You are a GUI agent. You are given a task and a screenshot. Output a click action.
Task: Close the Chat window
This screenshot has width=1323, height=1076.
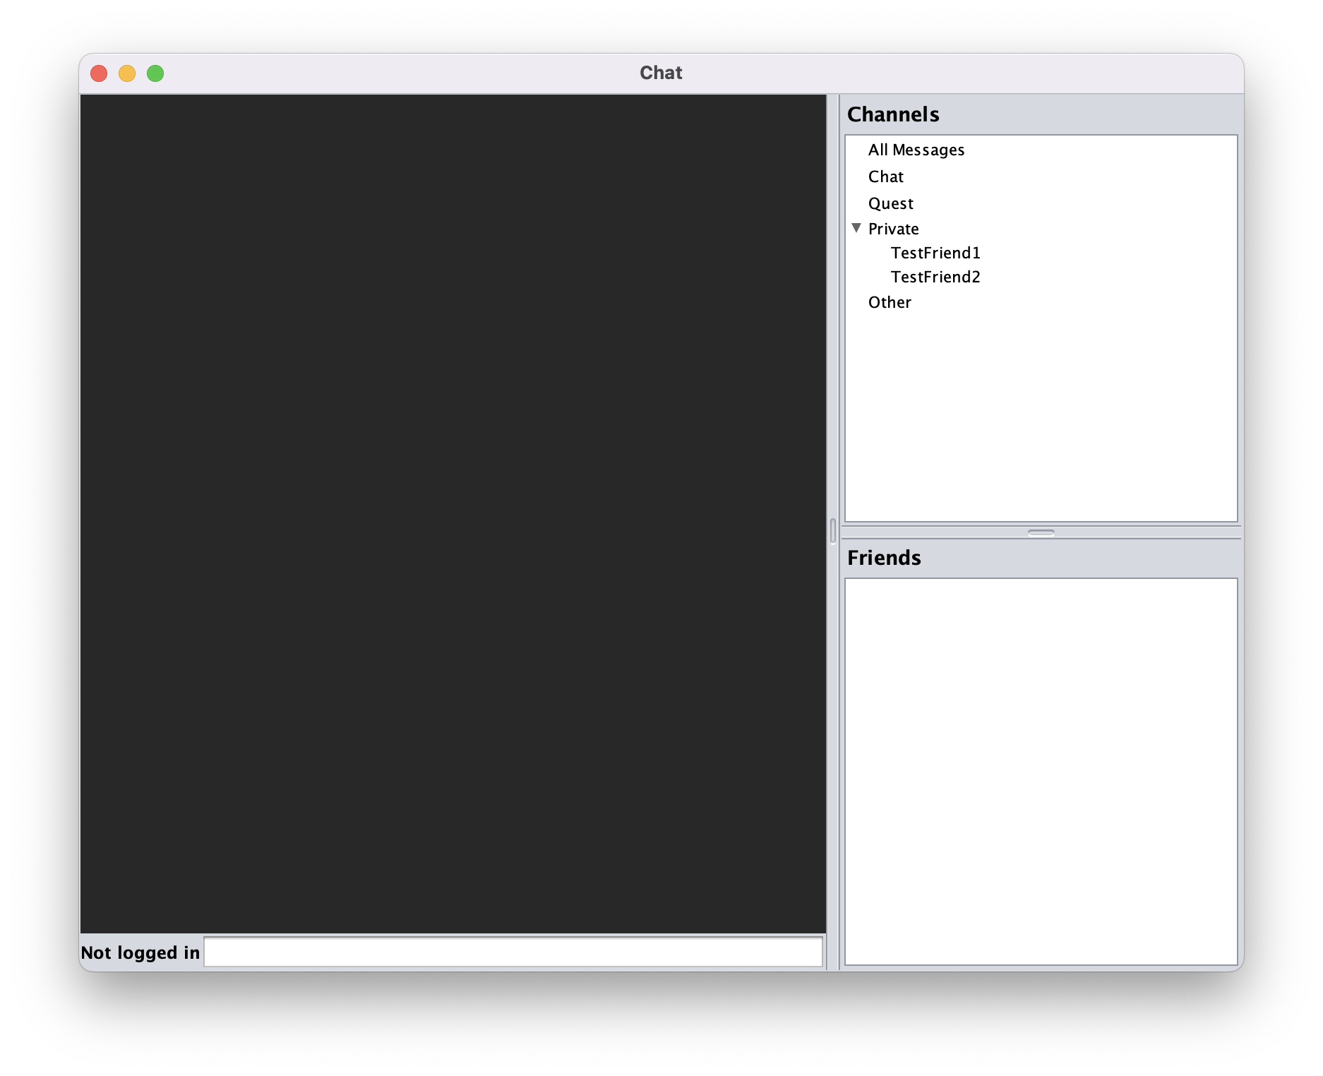point(99,73)
